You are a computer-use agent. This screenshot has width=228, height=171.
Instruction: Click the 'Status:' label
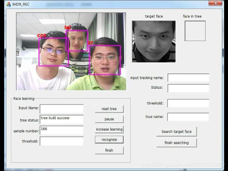coord(157,87)
